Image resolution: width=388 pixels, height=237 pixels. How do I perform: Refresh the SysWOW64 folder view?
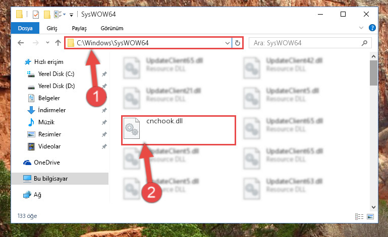(x=238, y=43)
